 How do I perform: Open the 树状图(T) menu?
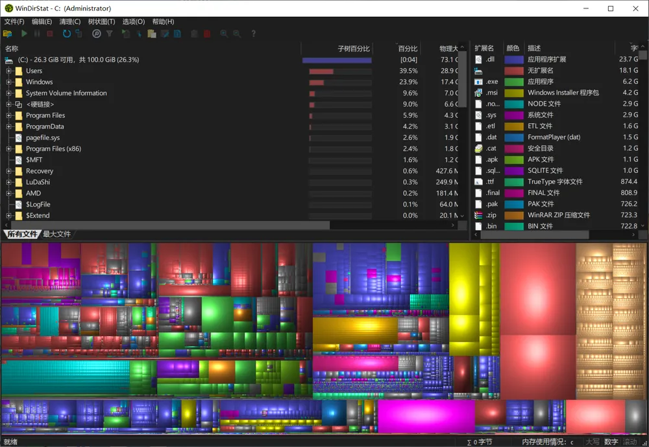(101, 21)
